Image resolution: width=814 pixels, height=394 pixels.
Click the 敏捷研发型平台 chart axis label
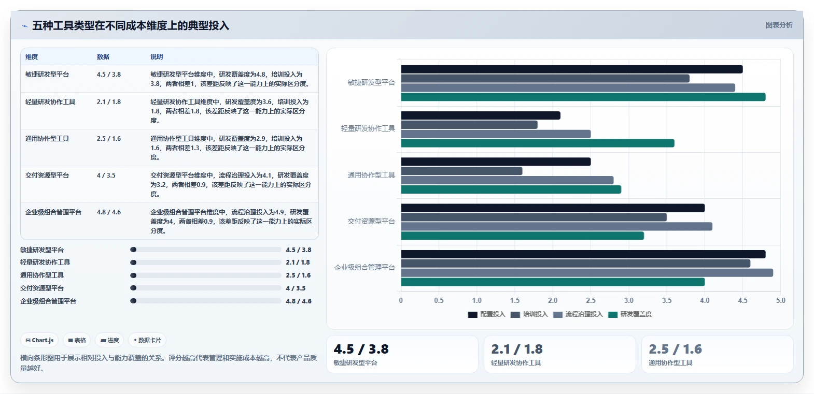(x=371, y=82)
